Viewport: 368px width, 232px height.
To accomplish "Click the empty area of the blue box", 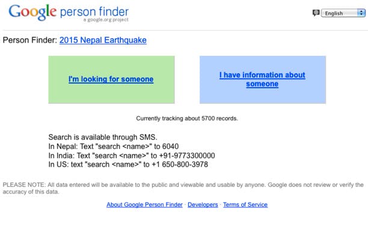I will (263, 97).
